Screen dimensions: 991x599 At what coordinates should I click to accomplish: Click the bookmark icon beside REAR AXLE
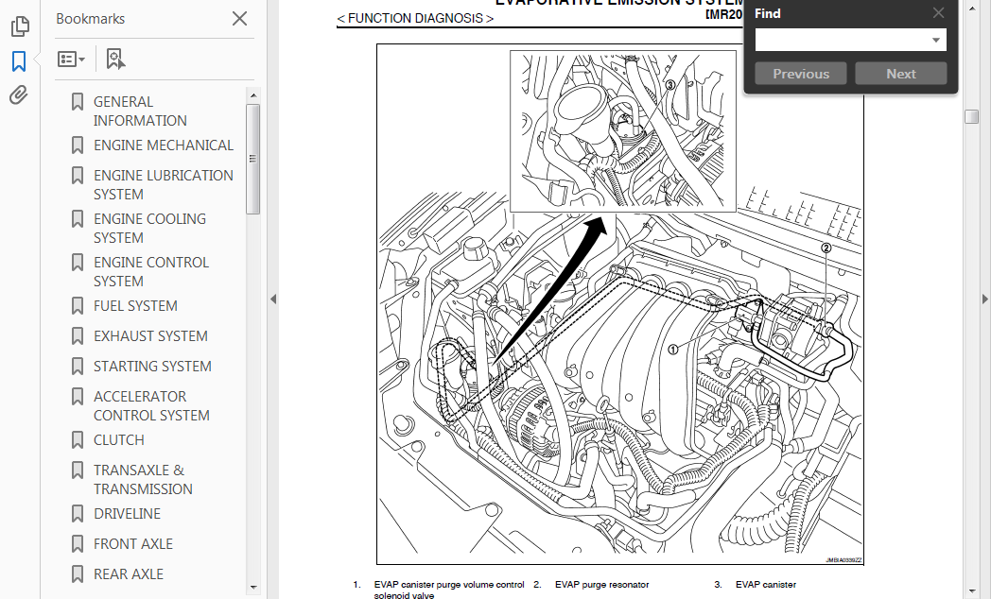[x=78, y=574]
